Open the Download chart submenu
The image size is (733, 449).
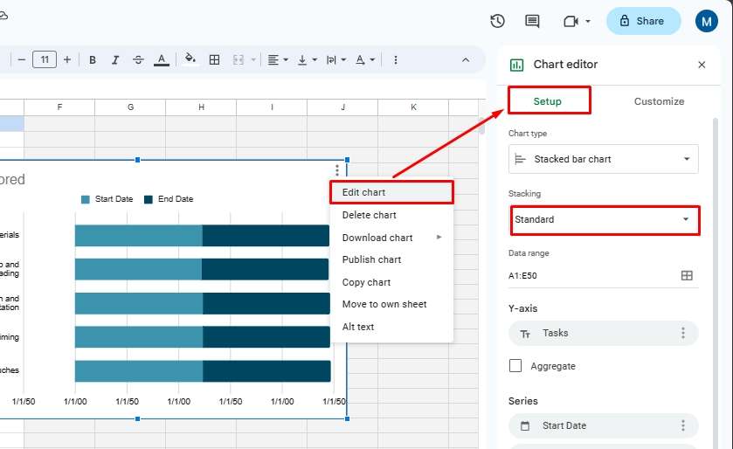(x=391, y=238)
